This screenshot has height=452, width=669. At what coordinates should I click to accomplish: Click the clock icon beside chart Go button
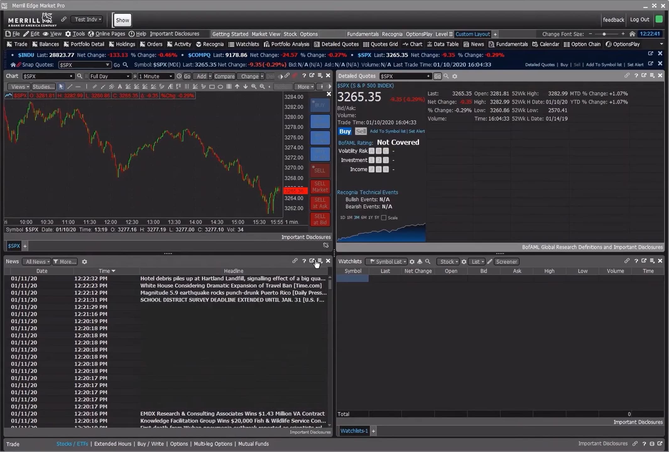[x=179, y=76]
